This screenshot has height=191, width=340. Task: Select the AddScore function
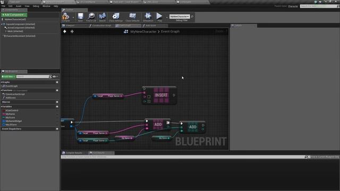click(11, 98)
